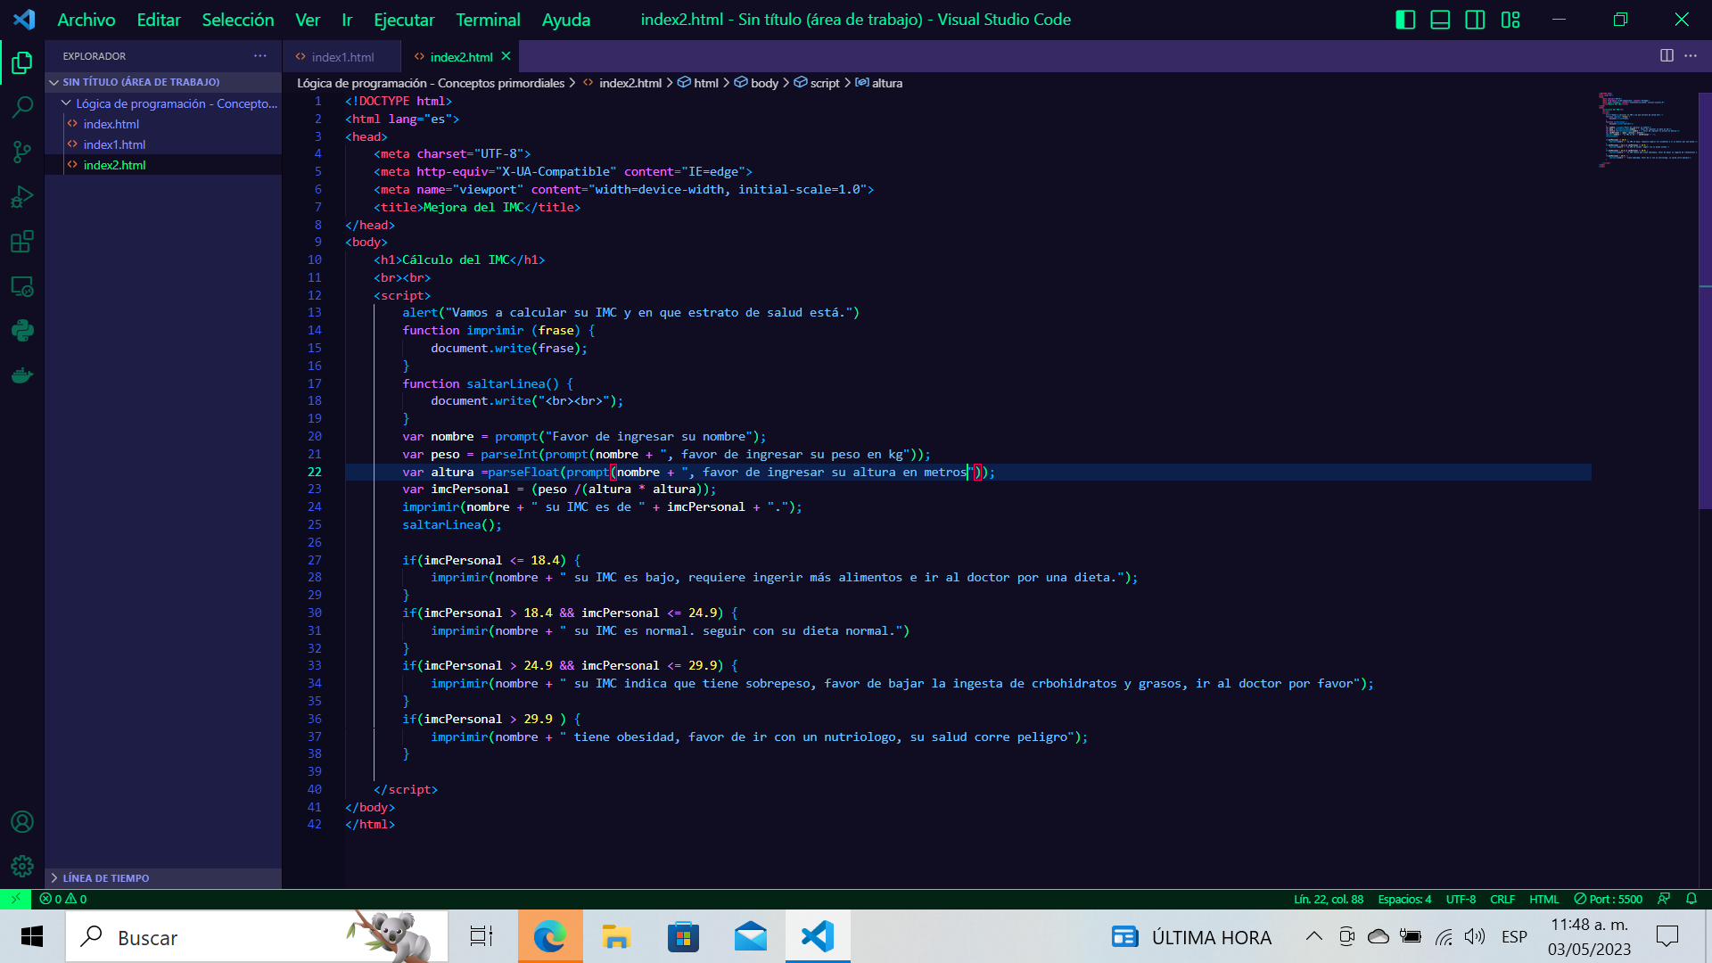Change UTF-8 encoding in status bar

[x=1461, y=899]
